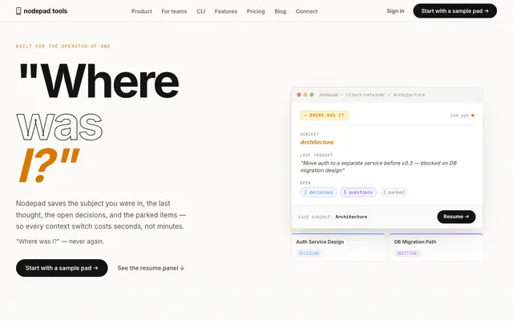Screen dimensions: 513x321
Task: Select Connect in the top navigation
Action: tap(306, 11)
